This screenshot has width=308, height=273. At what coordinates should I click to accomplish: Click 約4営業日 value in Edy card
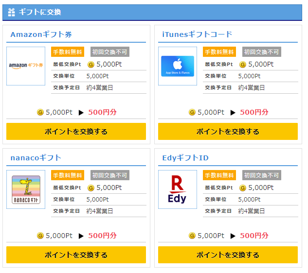pyautogui.click(x=252, y=211)
